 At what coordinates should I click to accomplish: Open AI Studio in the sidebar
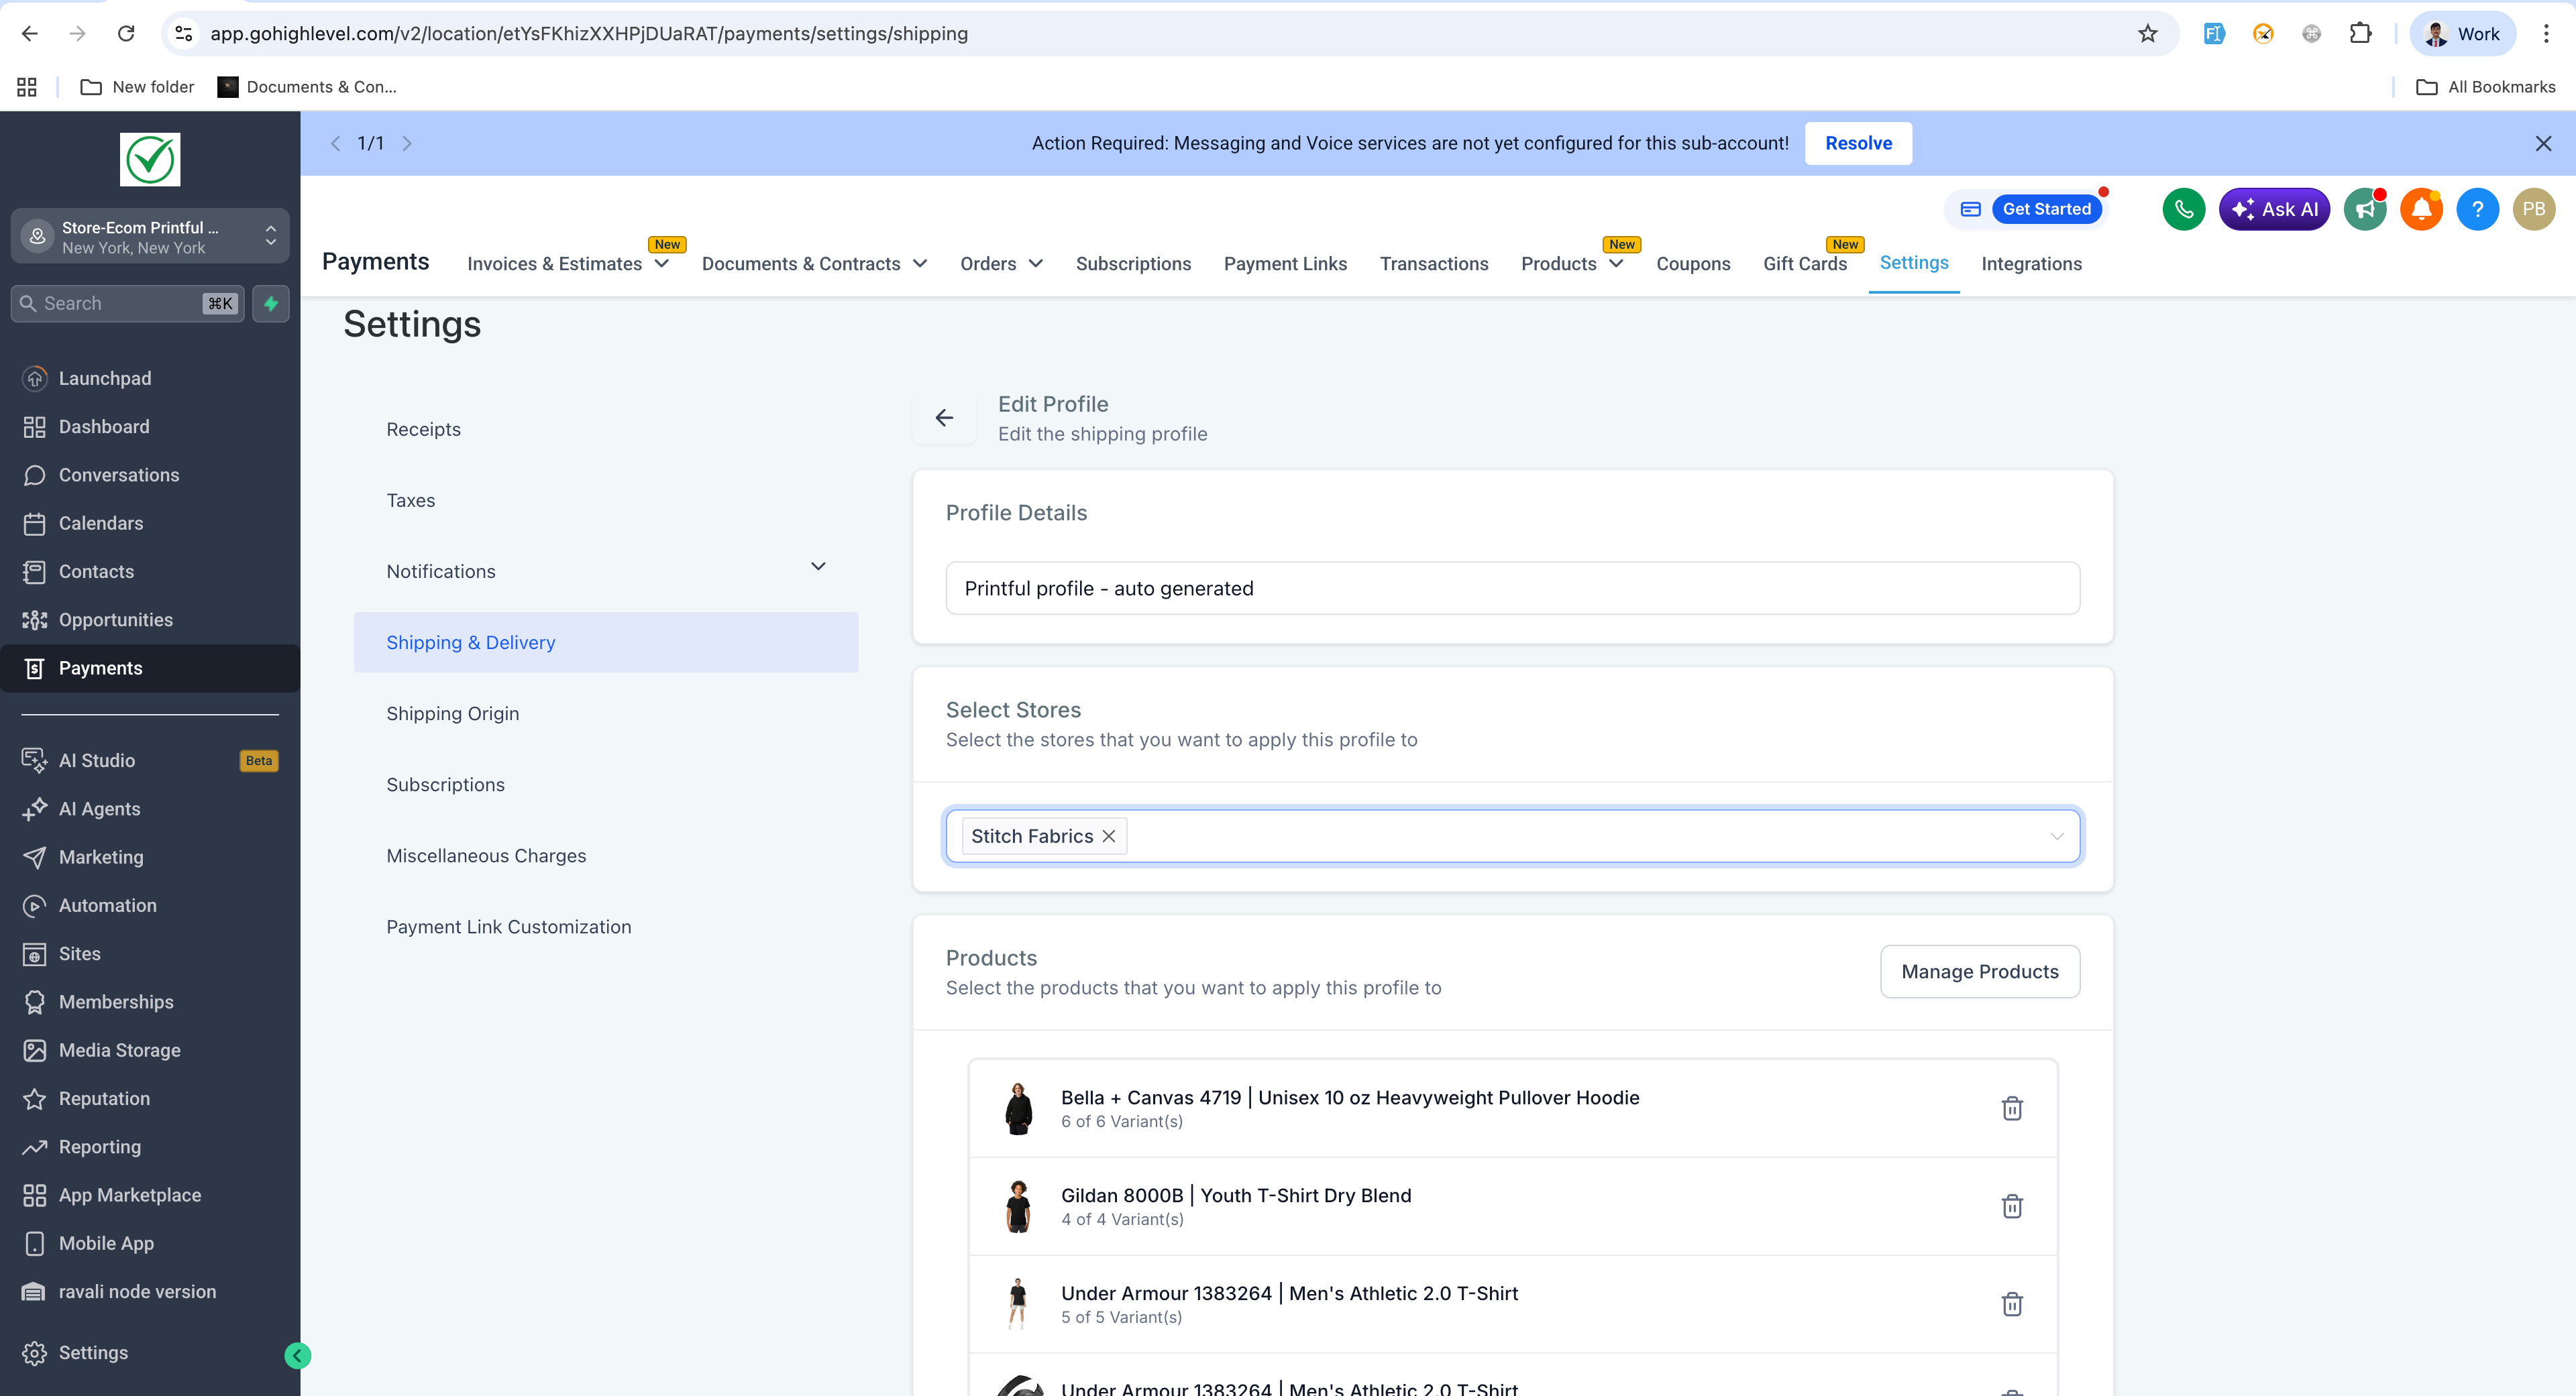pyautogui.click(x=97, y=760)
